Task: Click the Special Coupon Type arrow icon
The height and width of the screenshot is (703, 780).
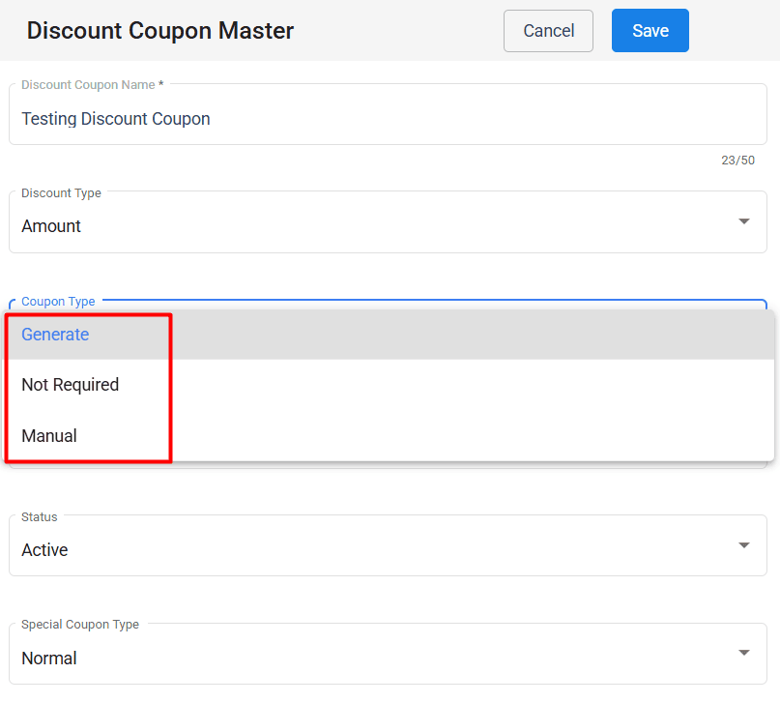Action: (744, 653)
